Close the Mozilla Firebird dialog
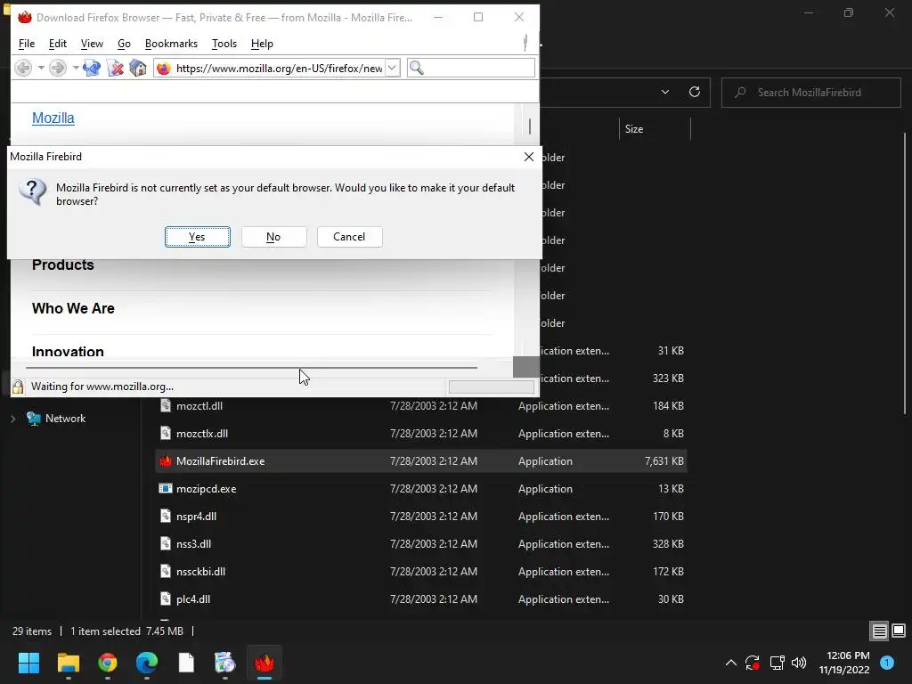Viewport: 912px width, 684px height. coord(529,157)
